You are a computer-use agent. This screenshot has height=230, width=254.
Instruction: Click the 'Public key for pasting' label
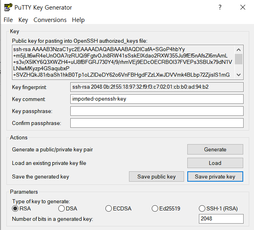(79, 41)
